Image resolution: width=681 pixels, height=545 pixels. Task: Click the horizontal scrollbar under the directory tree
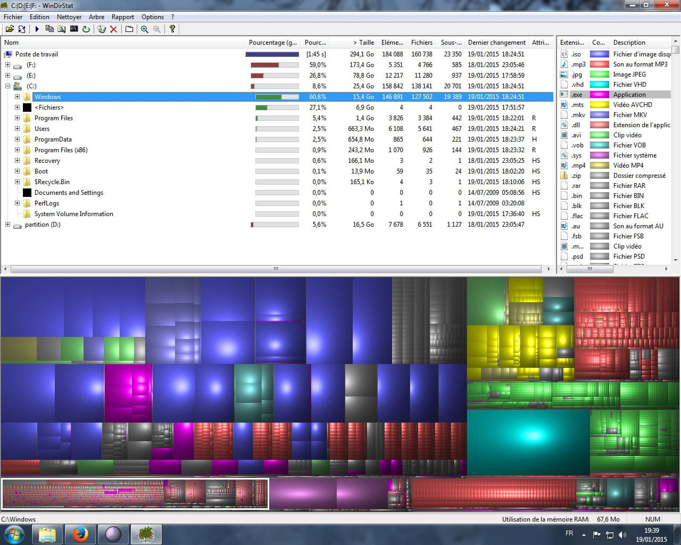click(276, 269)
